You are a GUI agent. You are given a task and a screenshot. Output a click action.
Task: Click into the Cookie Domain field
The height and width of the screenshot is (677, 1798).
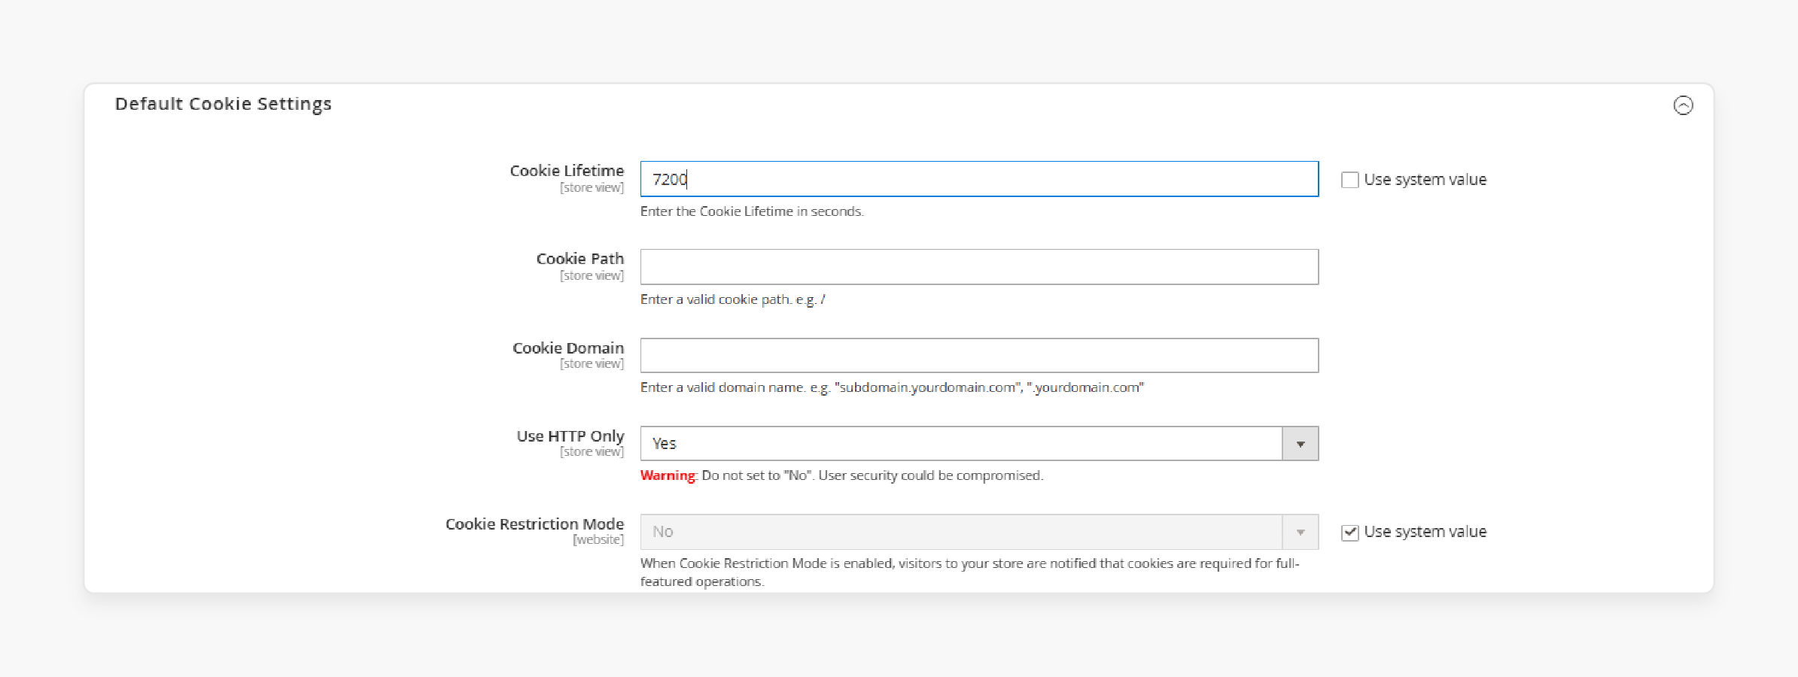(979, 355)
